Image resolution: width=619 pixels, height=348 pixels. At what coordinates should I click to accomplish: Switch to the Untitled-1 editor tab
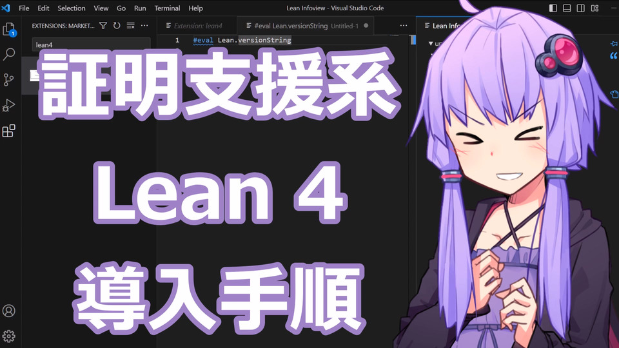[306, 26]
